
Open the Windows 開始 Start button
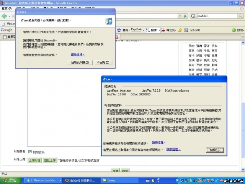click(10, 181)
